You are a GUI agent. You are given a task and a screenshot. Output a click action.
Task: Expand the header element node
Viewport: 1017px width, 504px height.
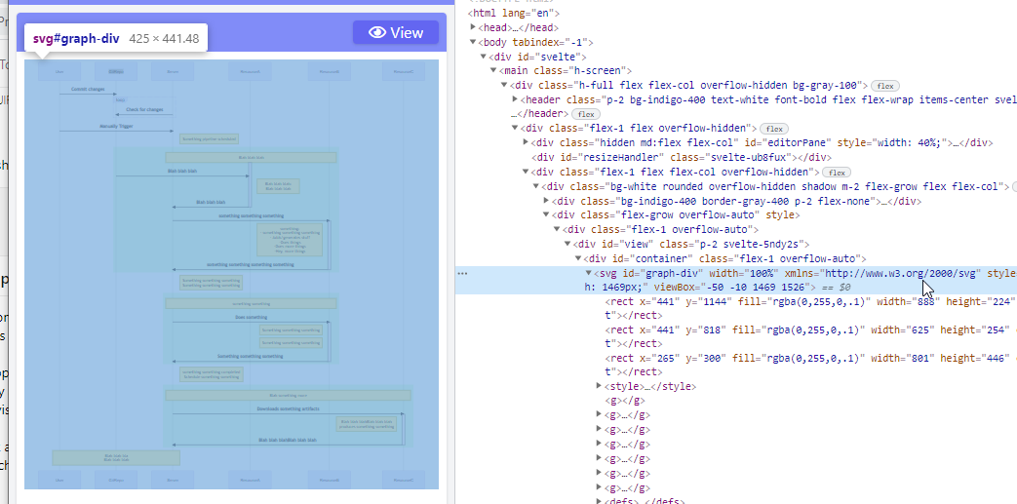pyautogui.click(x=515, y=99)
